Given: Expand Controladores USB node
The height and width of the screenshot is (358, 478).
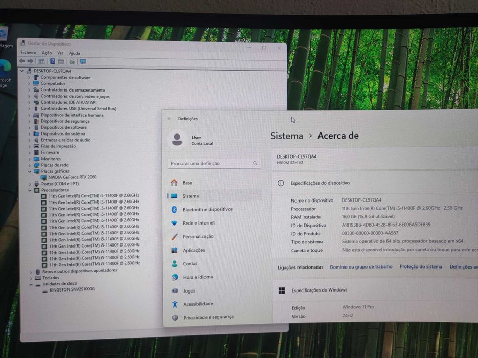Looking at the screenshot, I should point(29,108).
